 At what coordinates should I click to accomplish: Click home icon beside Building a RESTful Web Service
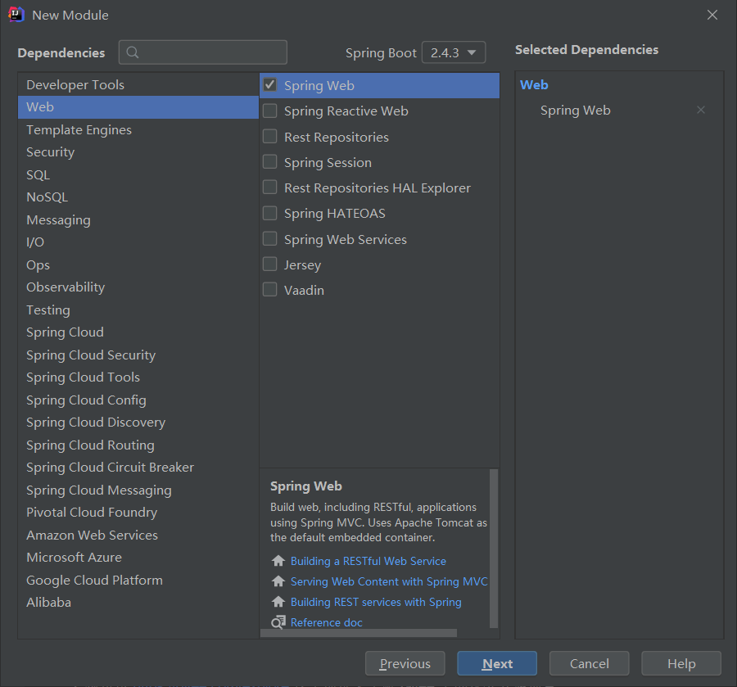pyautogui.click(x=278, y=561)
